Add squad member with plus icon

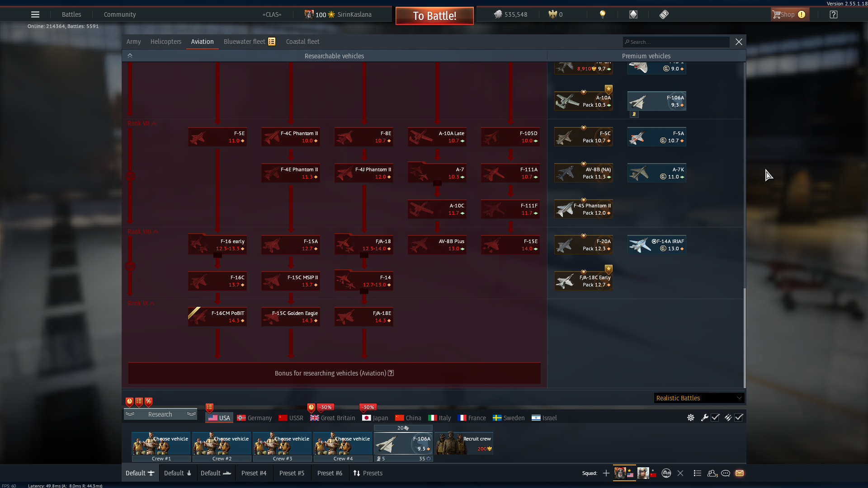[x=606, y=473]
